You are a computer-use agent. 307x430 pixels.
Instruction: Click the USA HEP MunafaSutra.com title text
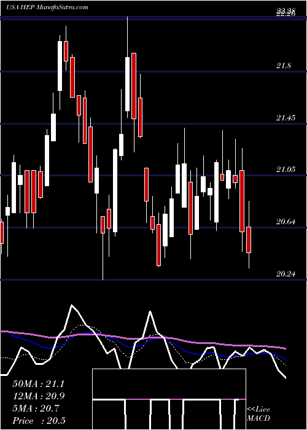(x=47, y=7)
